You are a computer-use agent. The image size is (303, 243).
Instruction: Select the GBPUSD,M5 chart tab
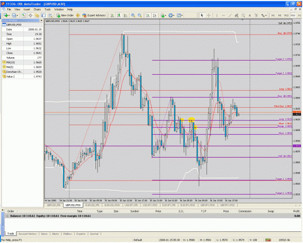click(53, 205)
